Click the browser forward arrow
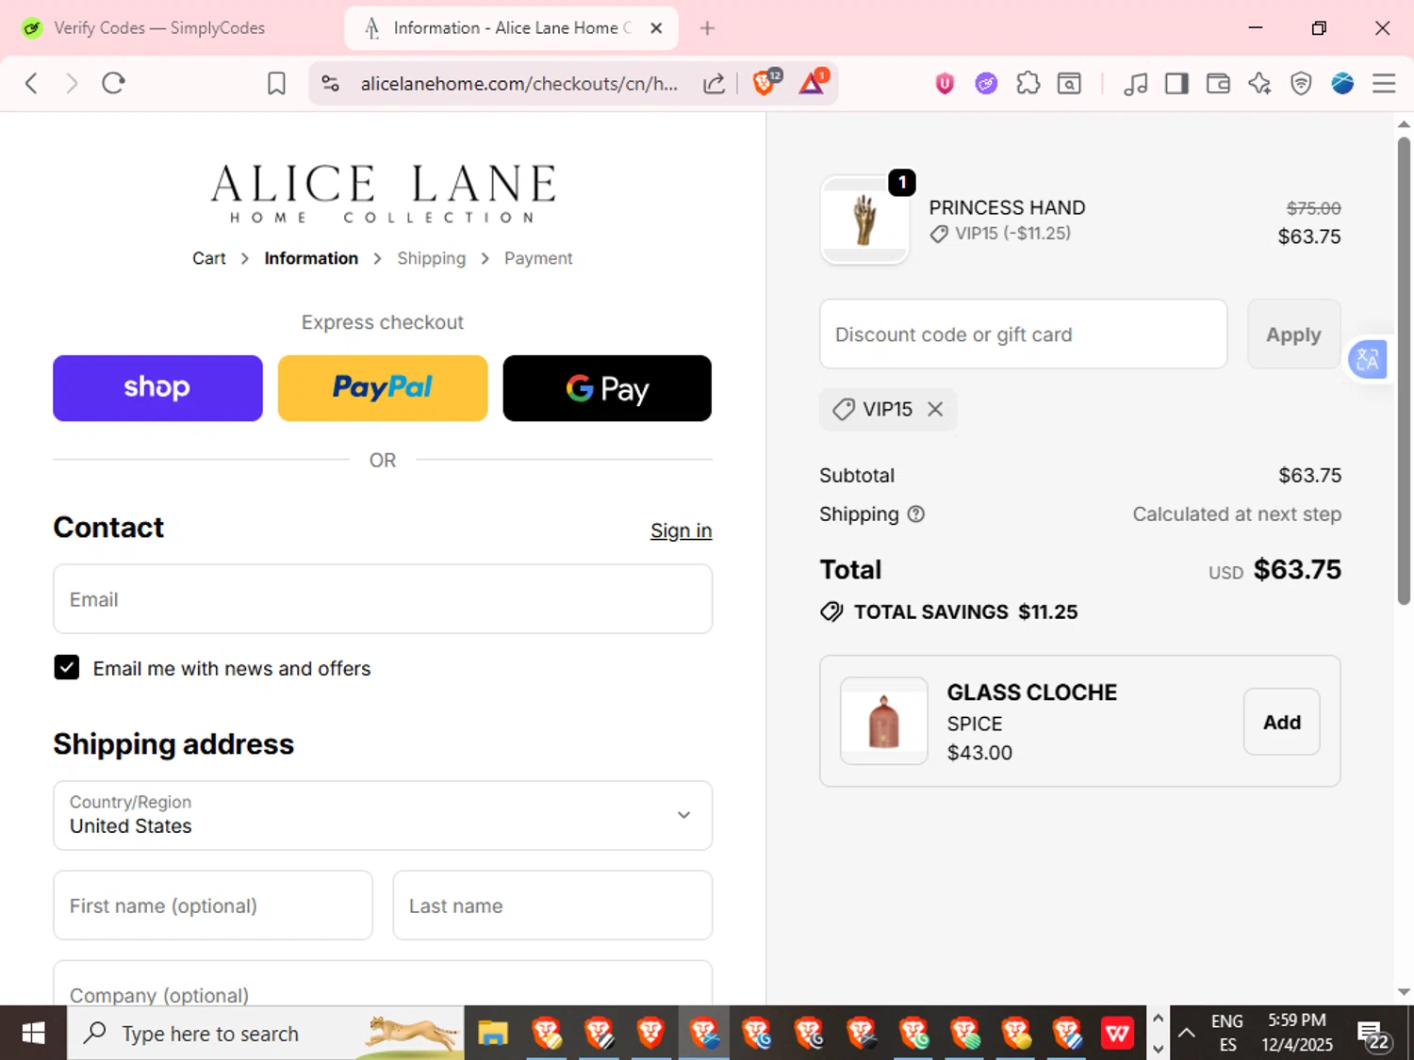Image resolution: width=1414 pixels, height=1060 pixels. (x=72, y=83)
